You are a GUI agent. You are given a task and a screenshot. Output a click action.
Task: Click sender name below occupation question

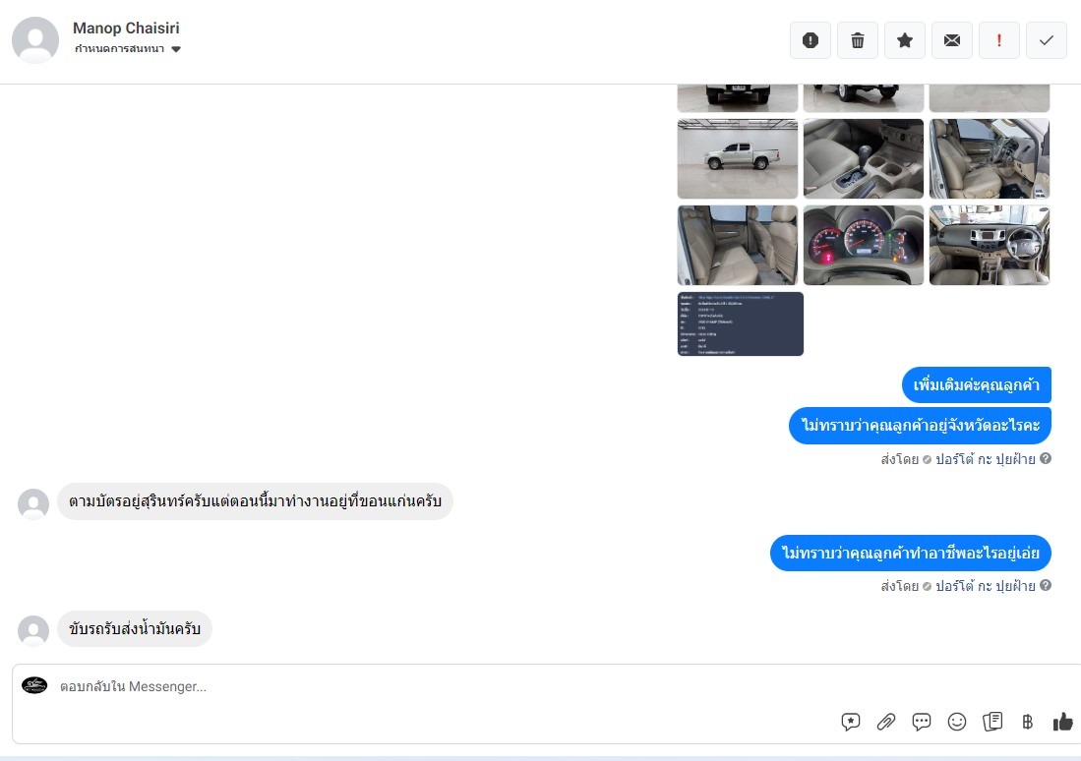[x=986, y=586]
